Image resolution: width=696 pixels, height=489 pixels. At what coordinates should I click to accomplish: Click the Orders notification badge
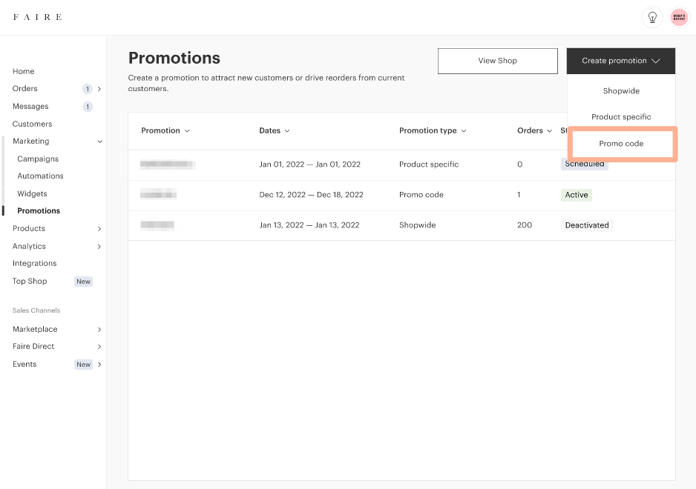coord(88,89)
